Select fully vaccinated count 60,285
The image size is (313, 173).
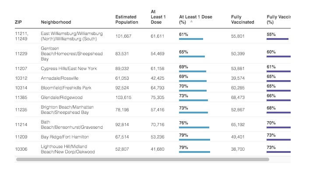[x=238, y=88]
